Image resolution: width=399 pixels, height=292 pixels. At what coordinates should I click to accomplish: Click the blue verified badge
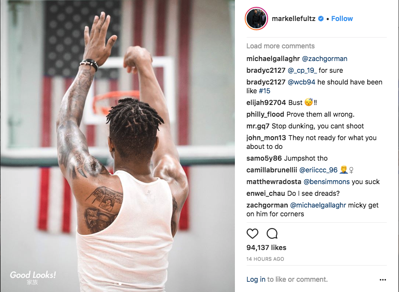click(321, 19)
